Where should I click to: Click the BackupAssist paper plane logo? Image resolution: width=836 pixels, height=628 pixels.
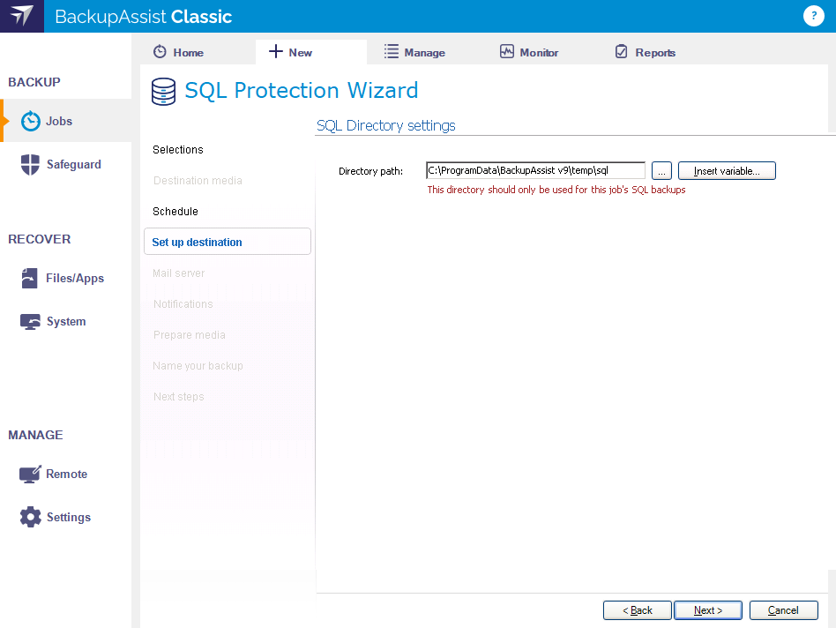pos(22,16)
